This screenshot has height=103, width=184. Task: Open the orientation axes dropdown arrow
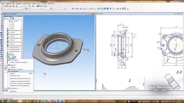(x=96, y=9)
